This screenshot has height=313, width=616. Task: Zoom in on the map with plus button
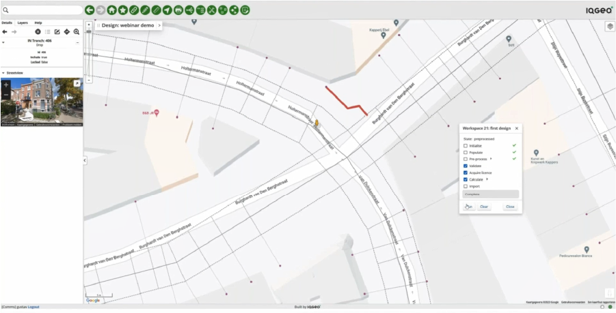point(89,25)
